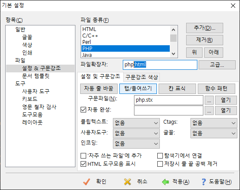Click the 취소 button label
The image size is (240, 190).
(142, 181)
